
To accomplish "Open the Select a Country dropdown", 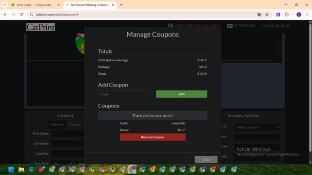I will [x=257, y=127].
